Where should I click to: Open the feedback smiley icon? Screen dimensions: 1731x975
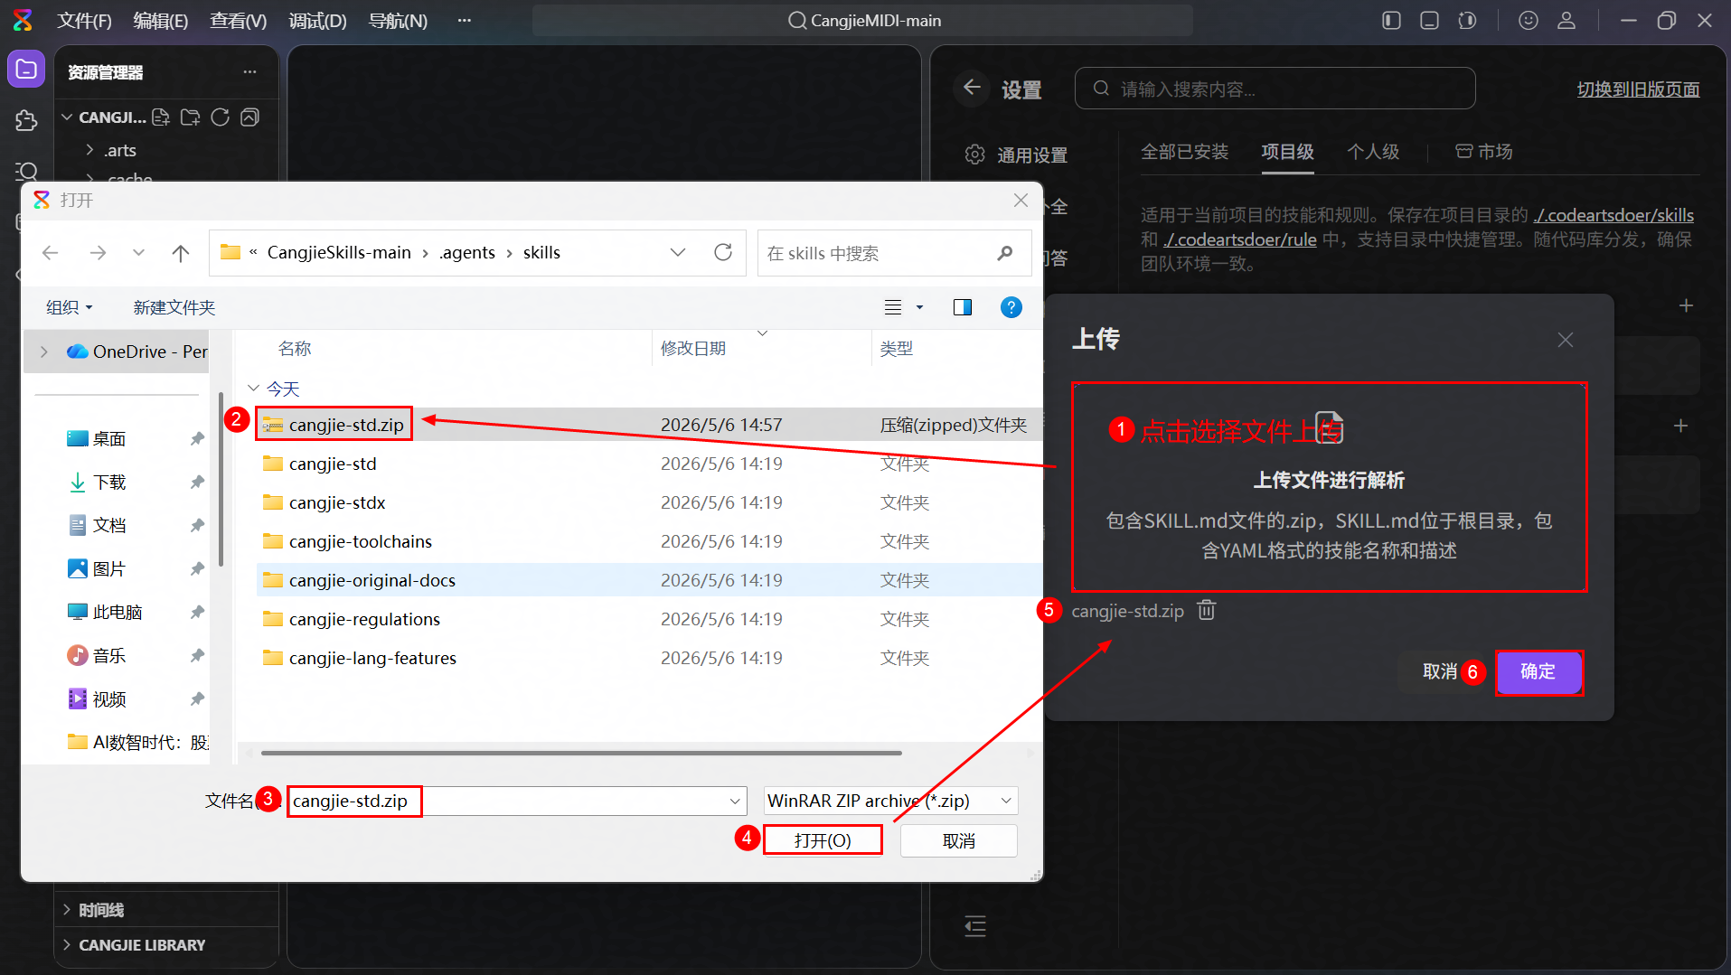[x=1529, y=20]
